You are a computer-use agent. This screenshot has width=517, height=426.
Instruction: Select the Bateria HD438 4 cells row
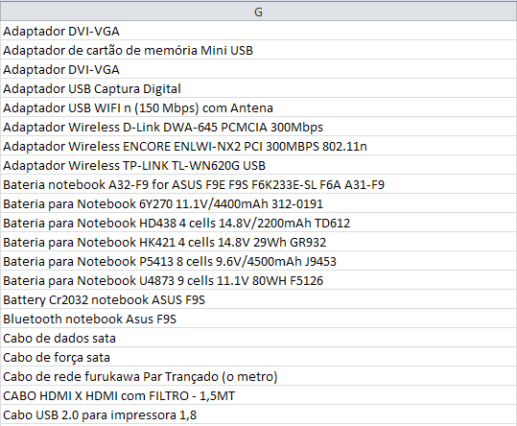[x=259, y=223]
